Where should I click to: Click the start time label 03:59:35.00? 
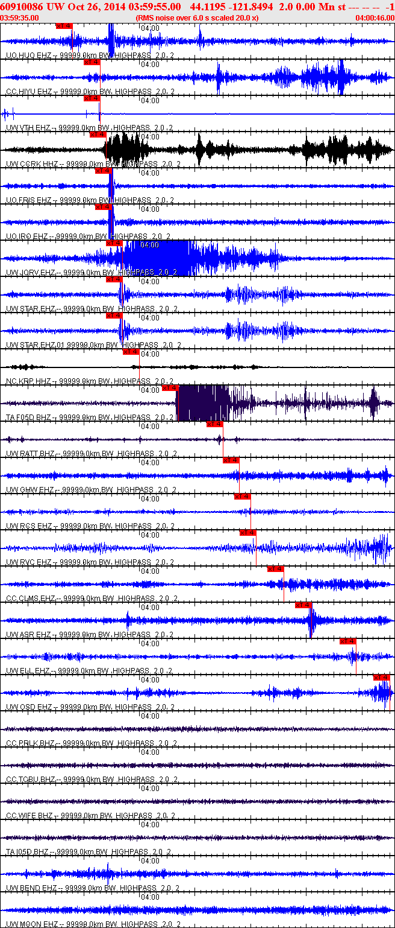click(20, 18)
